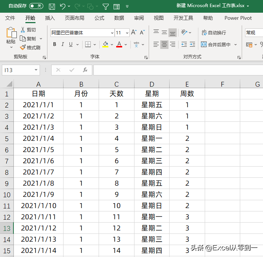Screen dimensions: 263x257
Task: Click the form icon in quick access toolbar
Action: coord(117,7)
